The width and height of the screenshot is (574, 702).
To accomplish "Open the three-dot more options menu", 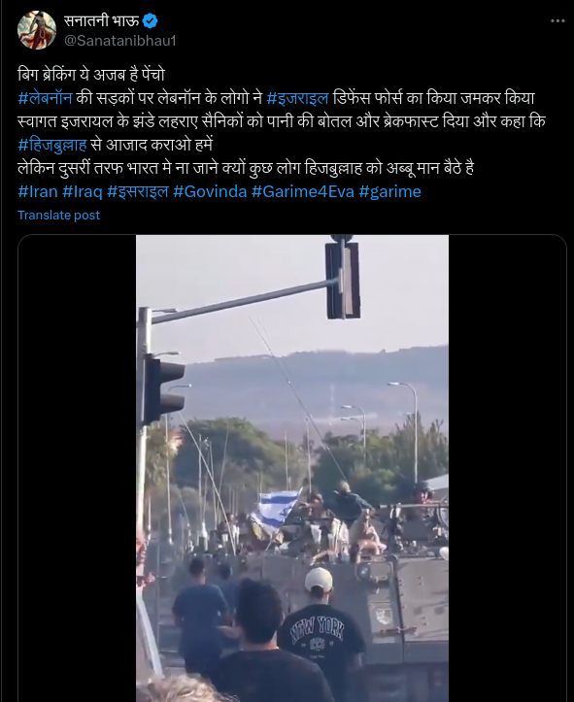I will pos(557,21).
